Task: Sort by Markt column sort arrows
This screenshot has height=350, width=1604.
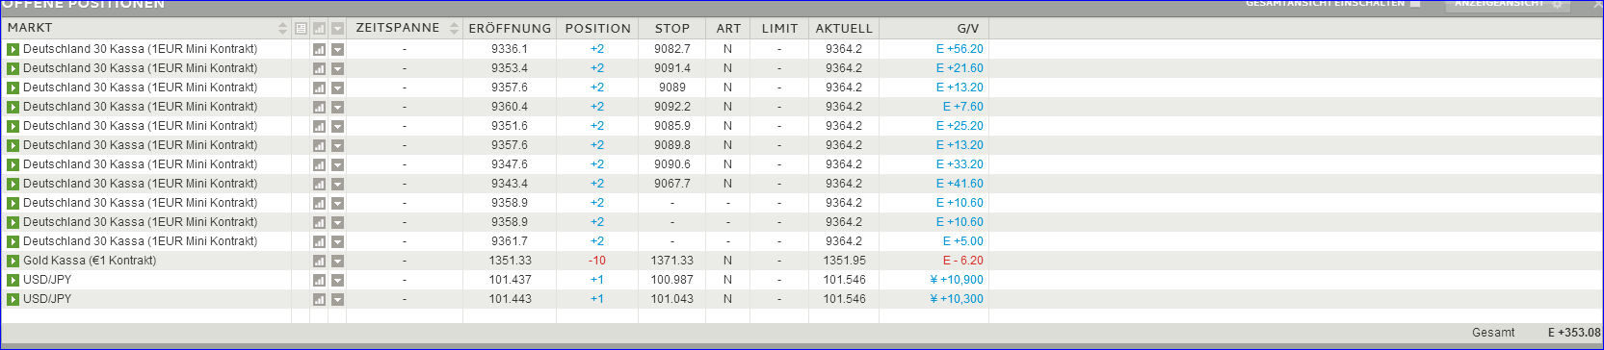Action: point(282,29)
